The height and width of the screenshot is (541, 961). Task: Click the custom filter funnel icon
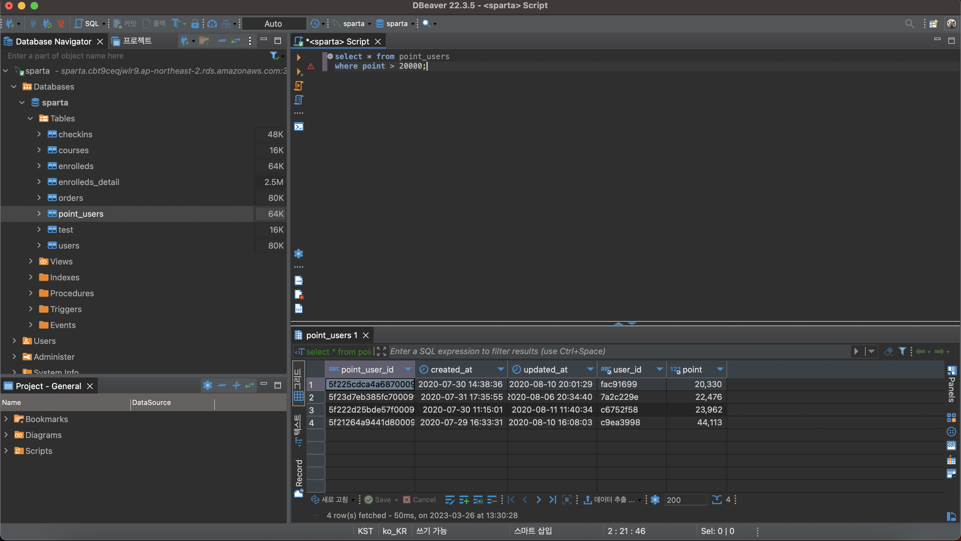[902, 351]
